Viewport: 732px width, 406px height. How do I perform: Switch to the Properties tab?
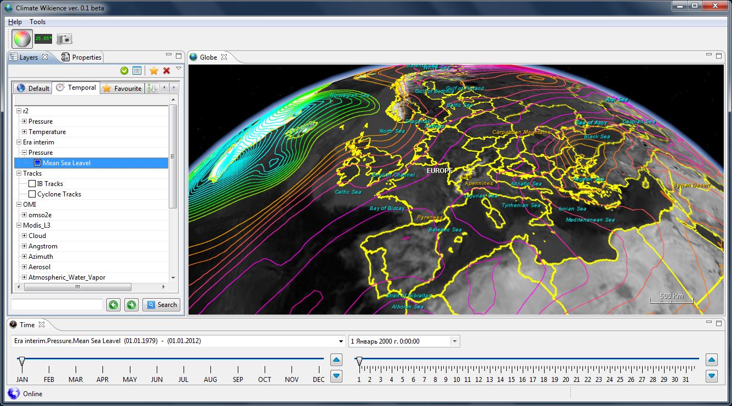coord(82,57)
